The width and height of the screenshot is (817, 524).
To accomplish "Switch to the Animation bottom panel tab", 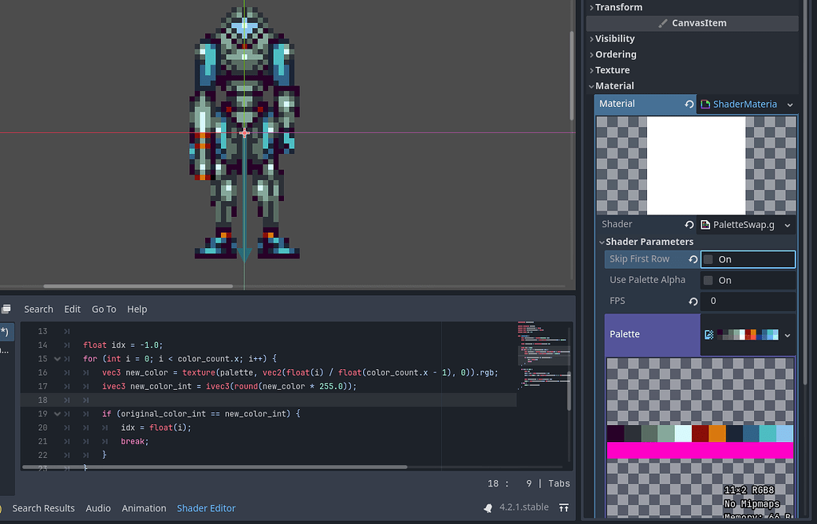I will (144, 508).
